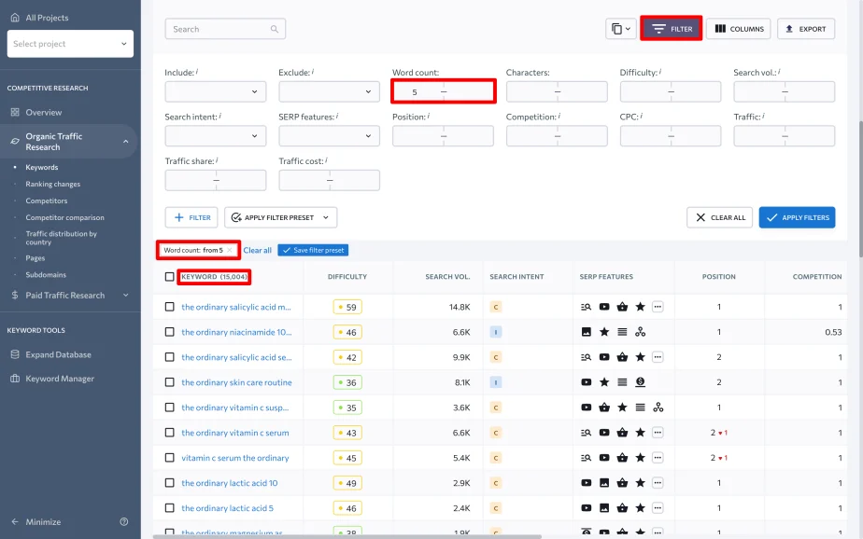Open the Include filter dropdown
Image resolution: width=863 pixels, height=539 pixels.
point(215,91)
